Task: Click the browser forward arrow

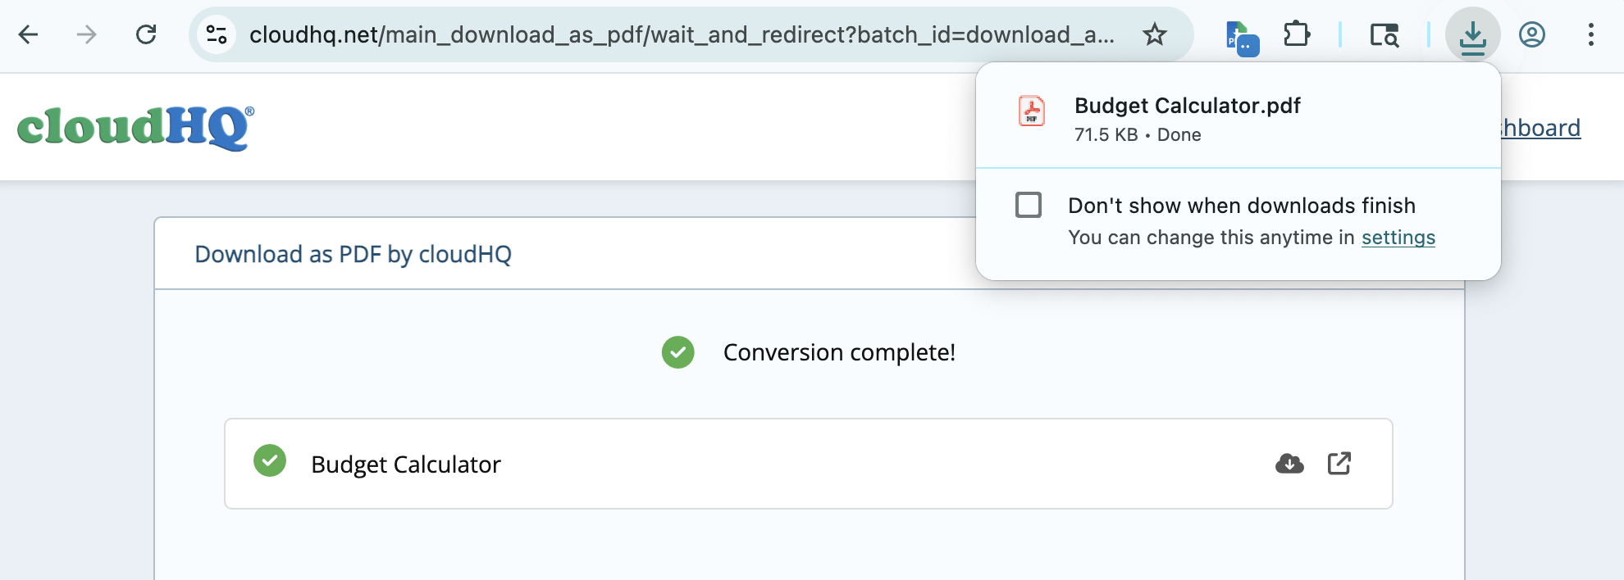Action: click(86, 34)
